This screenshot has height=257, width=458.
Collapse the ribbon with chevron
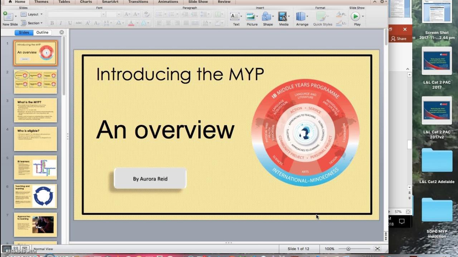pos(375,2)
